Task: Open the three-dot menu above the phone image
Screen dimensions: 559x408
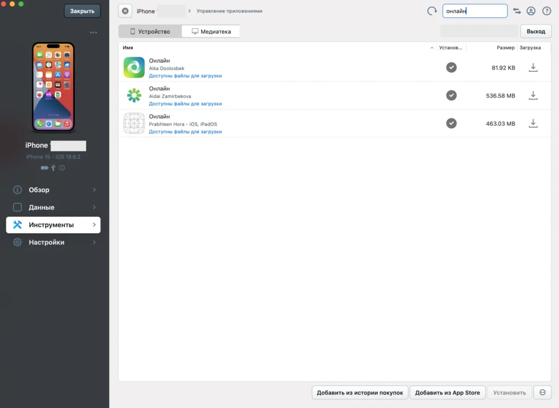Action: [x=93, y=32]
